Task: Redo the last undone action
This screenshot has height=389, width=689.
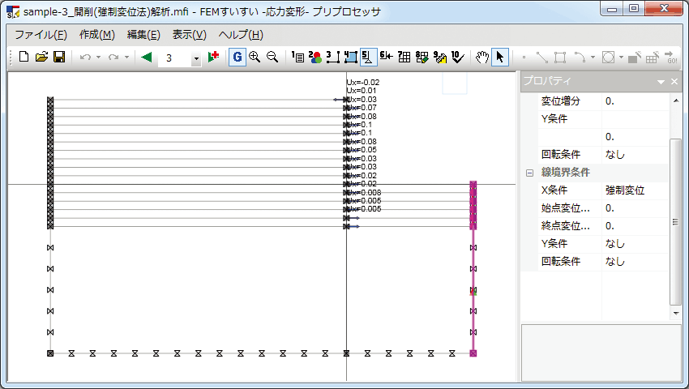Action: 113,58
